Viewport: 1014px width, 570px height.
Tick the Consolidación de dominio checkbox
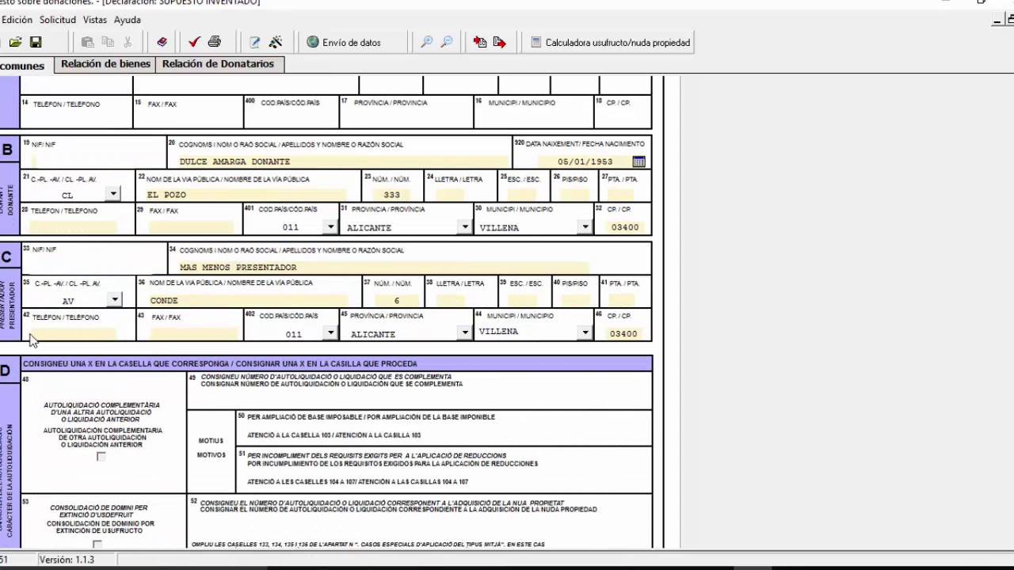(97, 544)
